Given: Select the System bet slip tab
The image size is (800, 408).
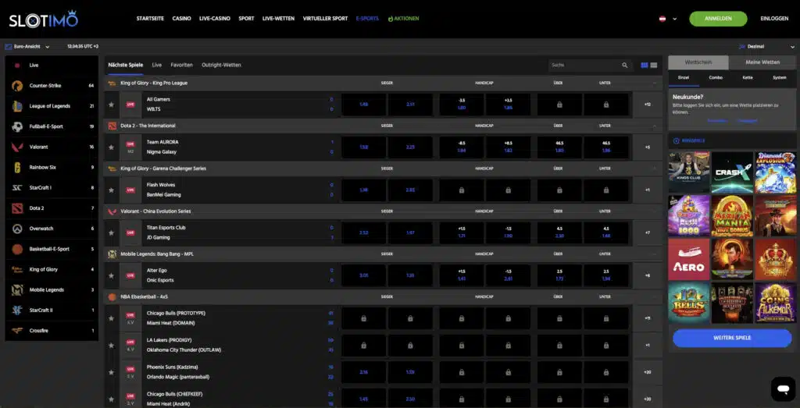Looking at the screenshot, I should (779, 77).
